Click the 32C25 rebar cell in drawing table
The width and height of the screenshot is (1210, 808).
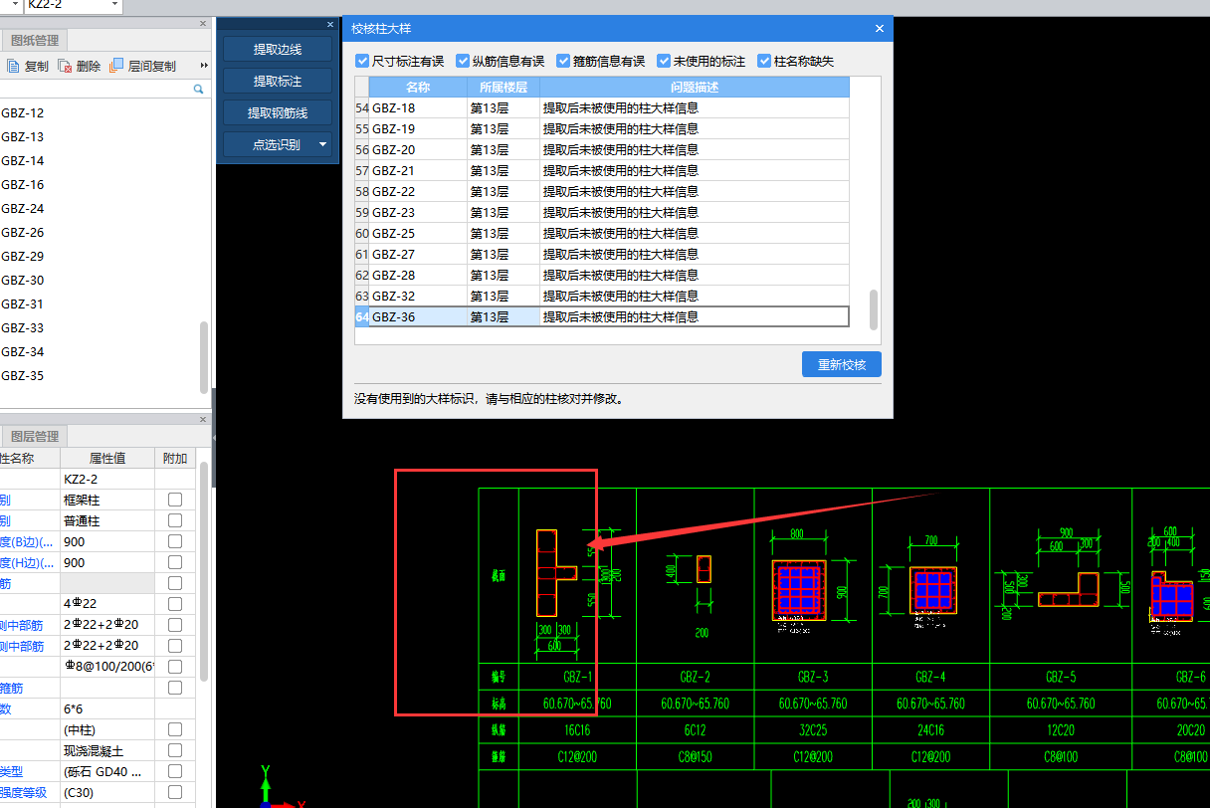813,729
